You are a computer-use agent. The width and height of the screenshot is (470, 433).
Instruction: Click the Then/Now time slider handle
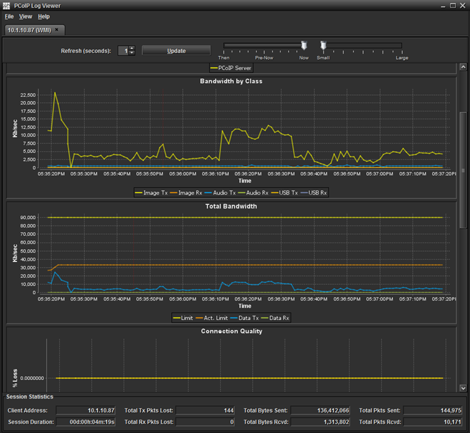[x=304, y=46]
